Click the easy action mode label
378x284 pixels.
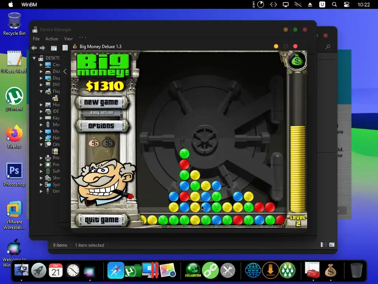(x=102, y=112)
